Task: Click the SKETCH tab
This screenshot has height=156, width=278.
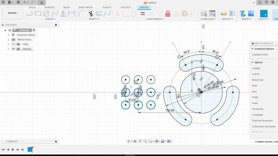Action: pyautogui.click(x=144, y=7)
